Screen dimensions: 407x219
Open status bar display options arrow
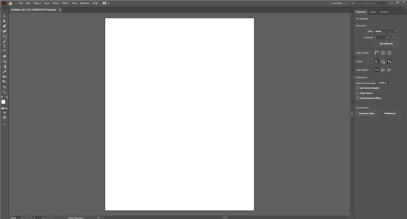coord(99,217)
